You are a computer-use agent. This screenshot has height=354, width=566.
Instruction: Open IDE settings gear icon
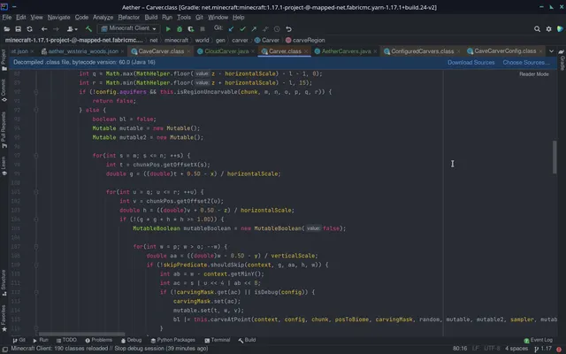click(548, 29)
